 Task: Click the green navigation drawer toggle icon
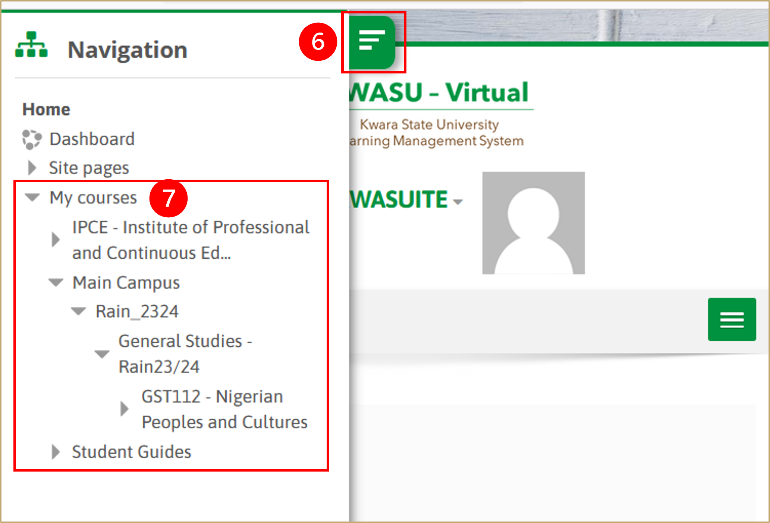tap(372, 41)
